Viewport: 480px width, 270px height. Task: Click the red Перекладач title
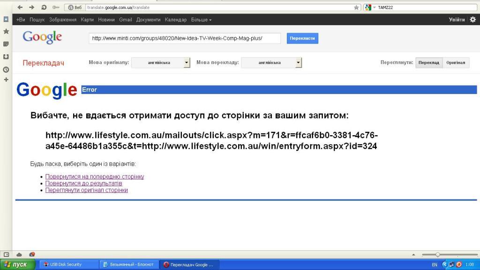pyautogui.click(x=44, y=63)
